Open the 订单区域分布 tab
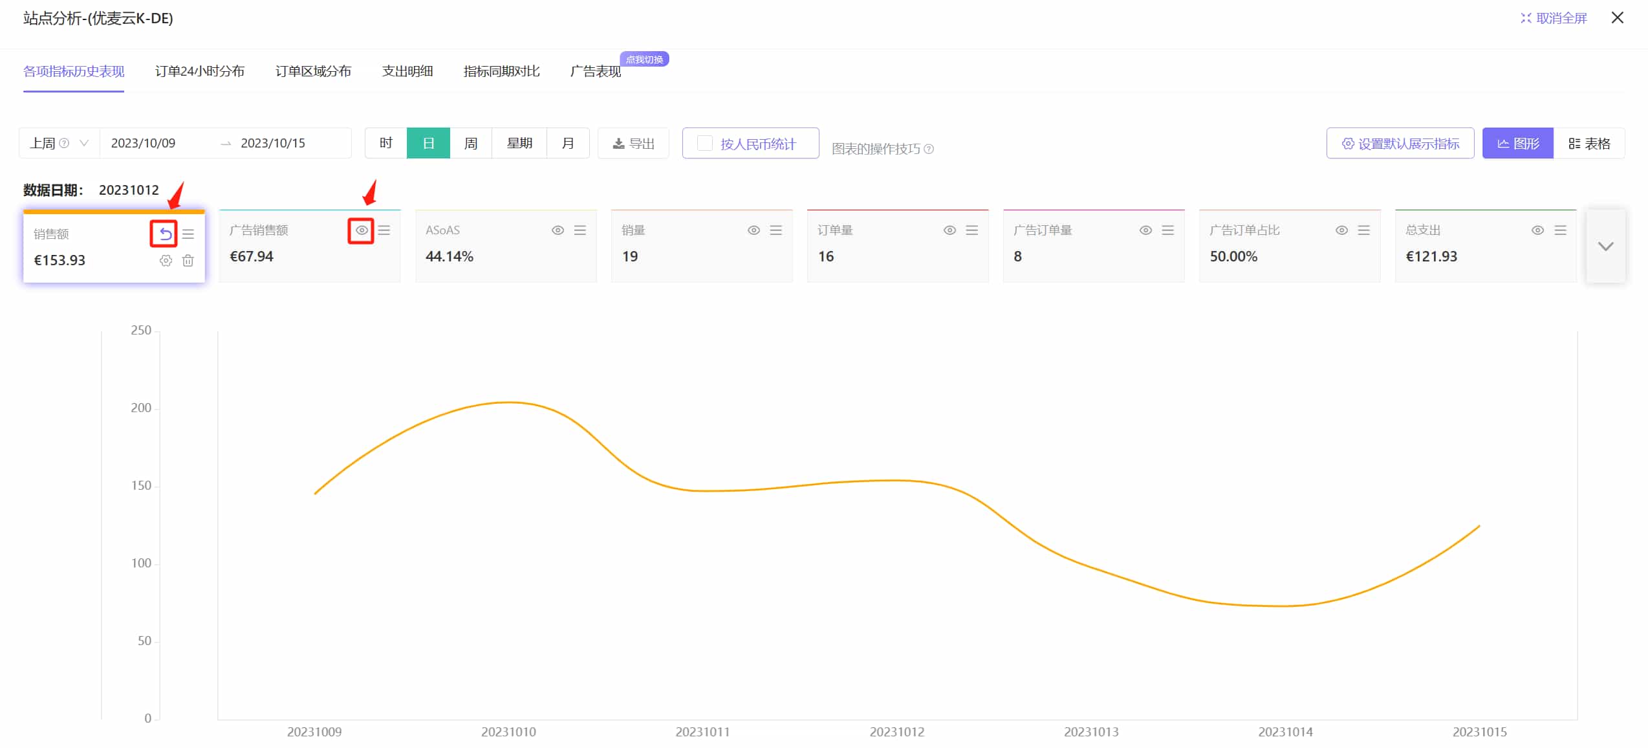The width and height of the screenshot is (1648, 748). pos(313,71)
